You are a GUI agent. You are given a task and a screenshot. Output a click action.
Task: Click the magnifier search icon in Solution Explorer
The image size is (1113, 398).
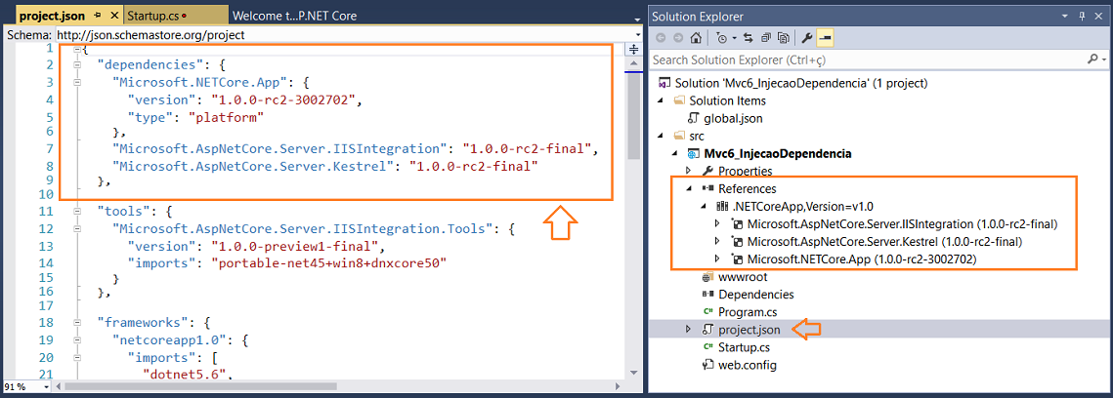1092,60
